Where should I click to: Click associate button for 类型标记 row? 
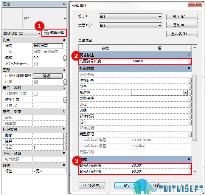pyautogui.click(x=190, y=134)
